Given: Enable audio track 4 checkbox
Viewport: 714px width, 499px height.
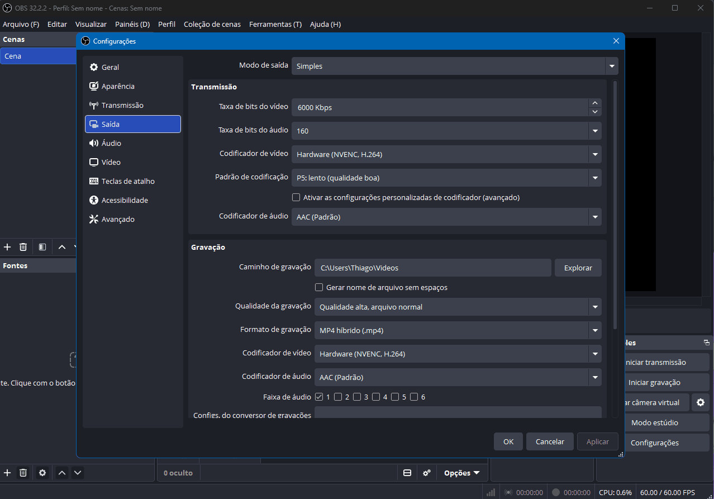Looking at the screenshot, I should 376,397.
